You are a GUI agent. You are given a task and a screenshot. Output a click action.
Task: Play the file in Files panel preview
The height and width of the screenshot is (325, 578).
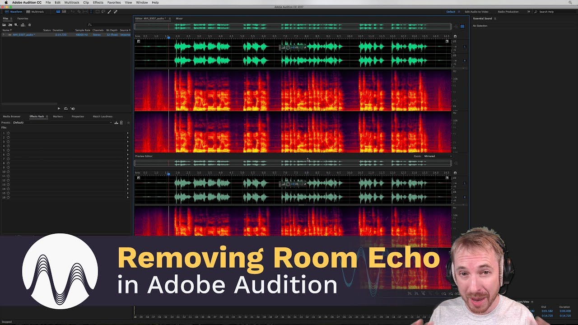click(59, 108)
